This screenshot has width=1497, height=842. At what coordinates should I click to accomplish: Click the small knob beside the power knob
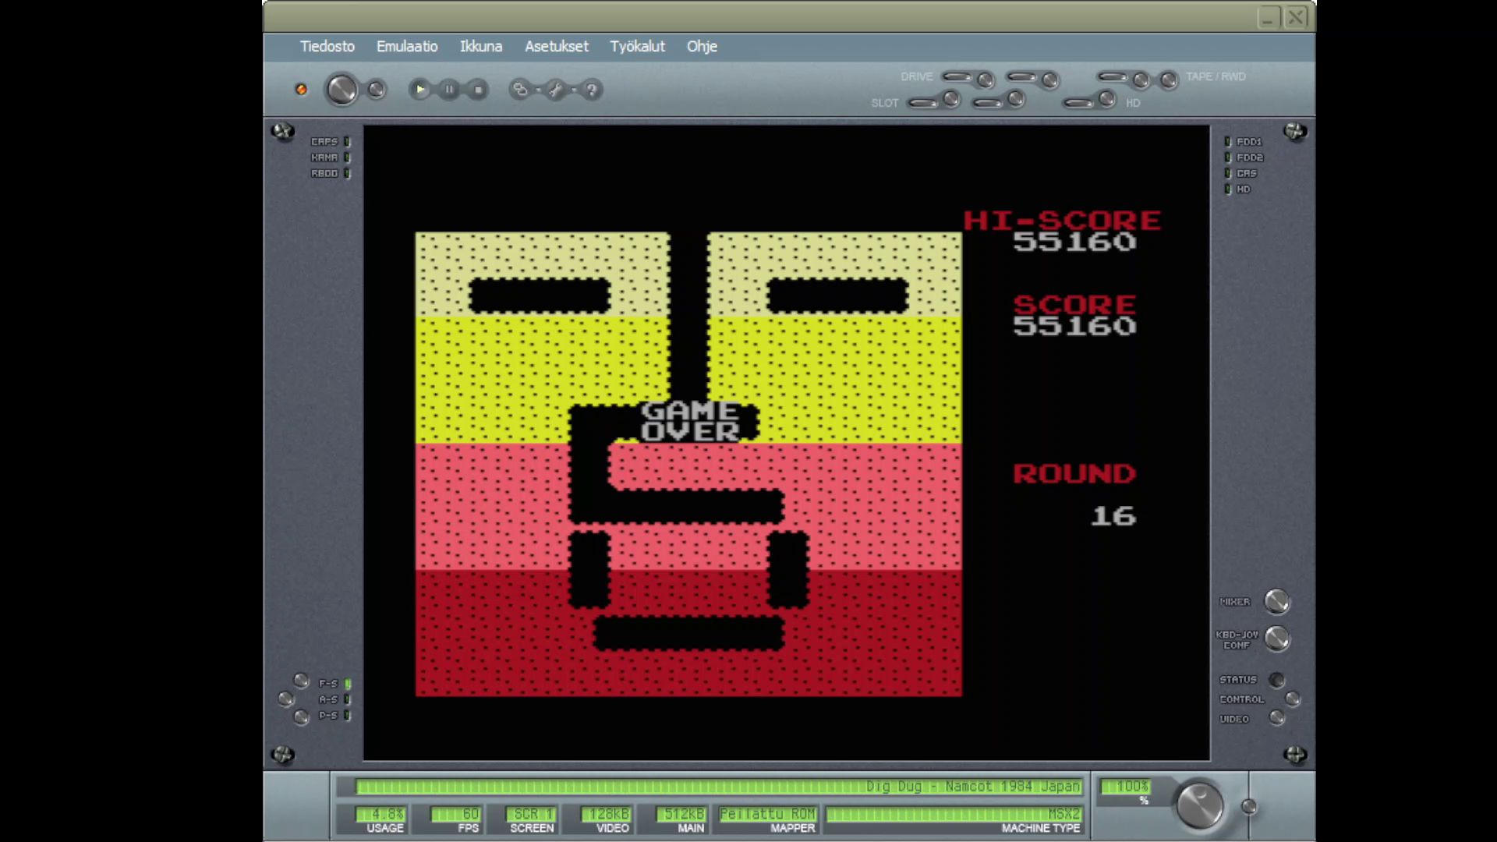click(x=377, y=90)
